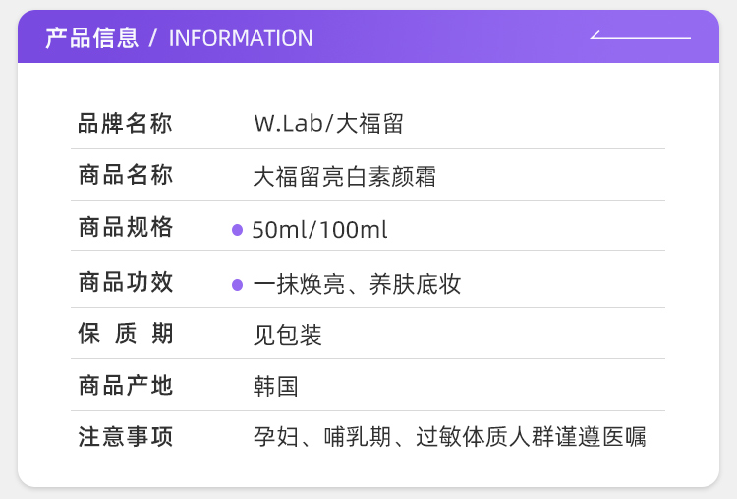The image size is (737, 499).
Task: Click the purple bullet beside 一抹焕亮
Action: click(237, 285)
